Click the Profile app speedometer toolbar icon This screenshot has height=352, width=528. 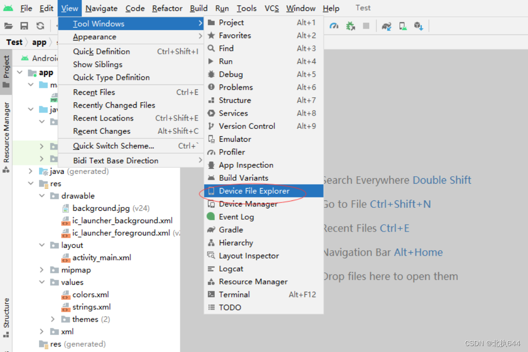(x=334, y=26)
